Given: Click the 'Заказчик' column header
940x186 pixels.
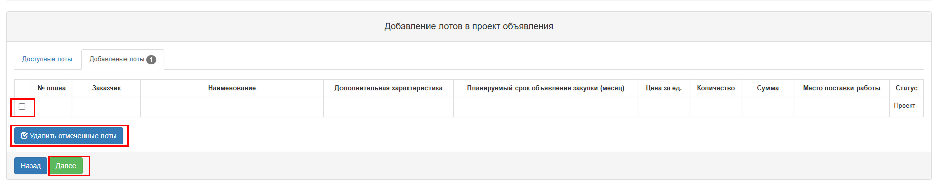Looking at the screenshot, I should [107, 88].
